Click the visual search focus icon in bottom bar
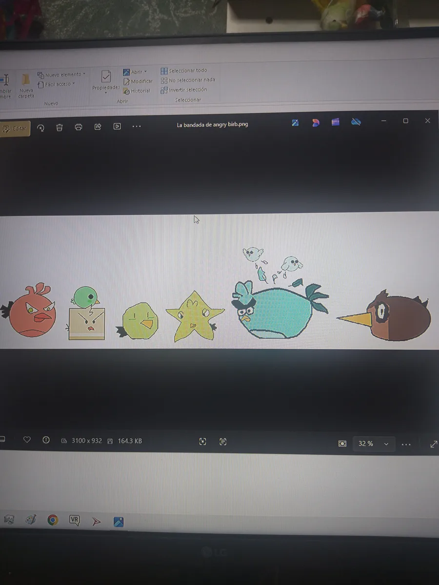 203,442
